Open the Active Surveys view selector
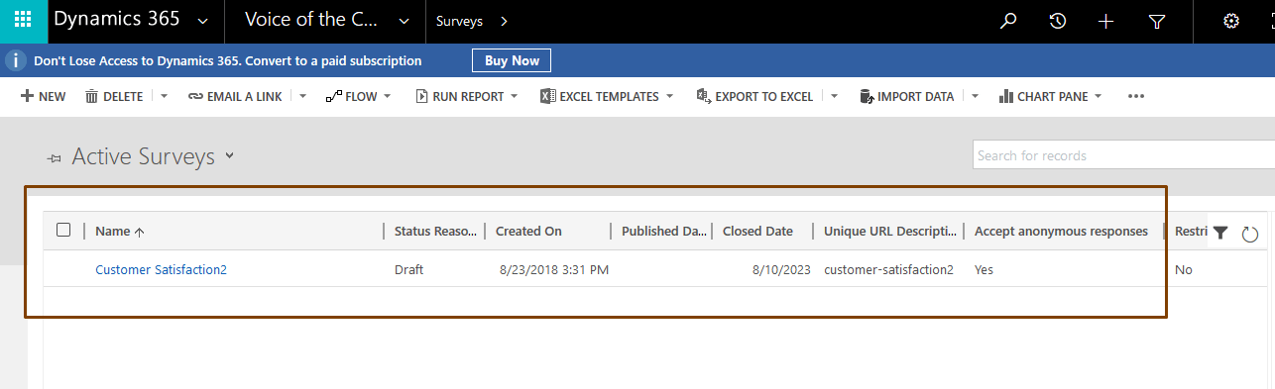1275x389 pixels. [230, 155]
